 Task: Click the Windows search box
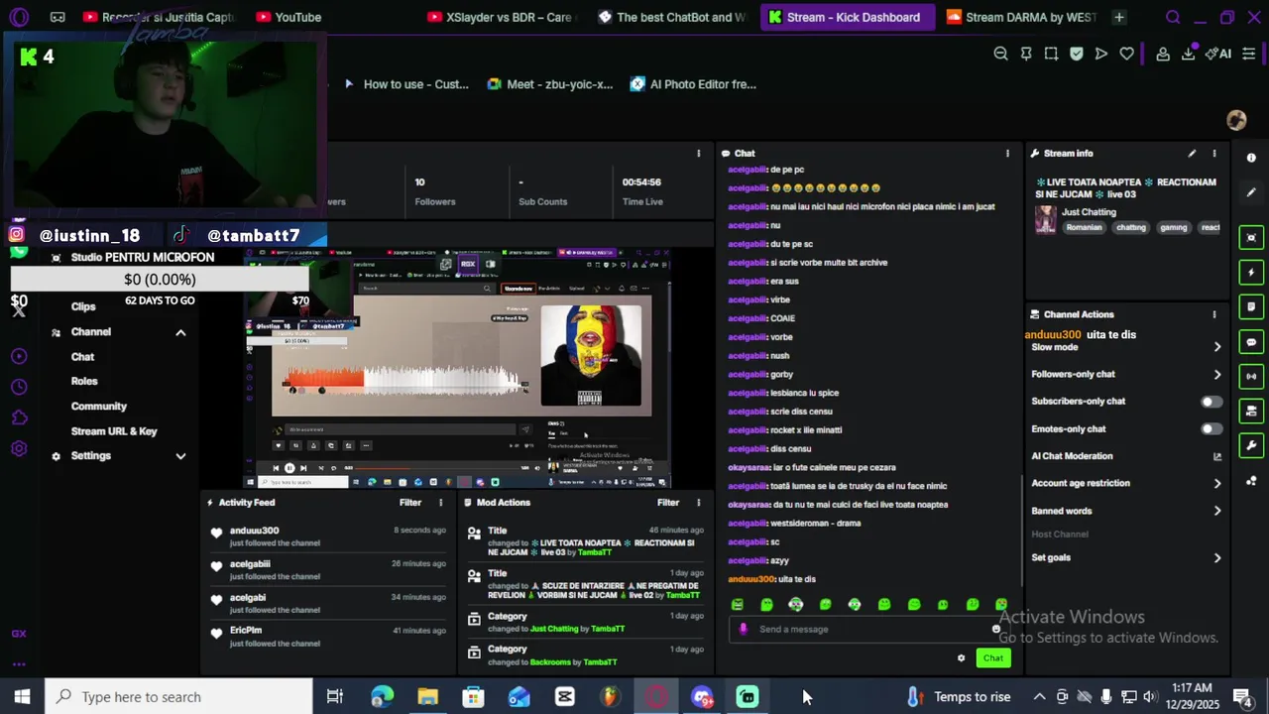coord(178,697)
